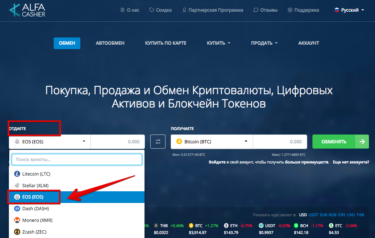Screen dimensions: 375x238
Task: Show rates in CNY
Action: (x=342, y=215)
